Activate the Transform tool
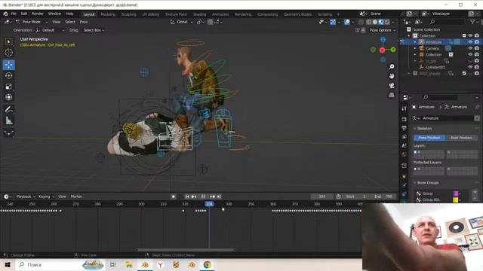Viewport: 483px width, 271px height. [x=8, y=97]
